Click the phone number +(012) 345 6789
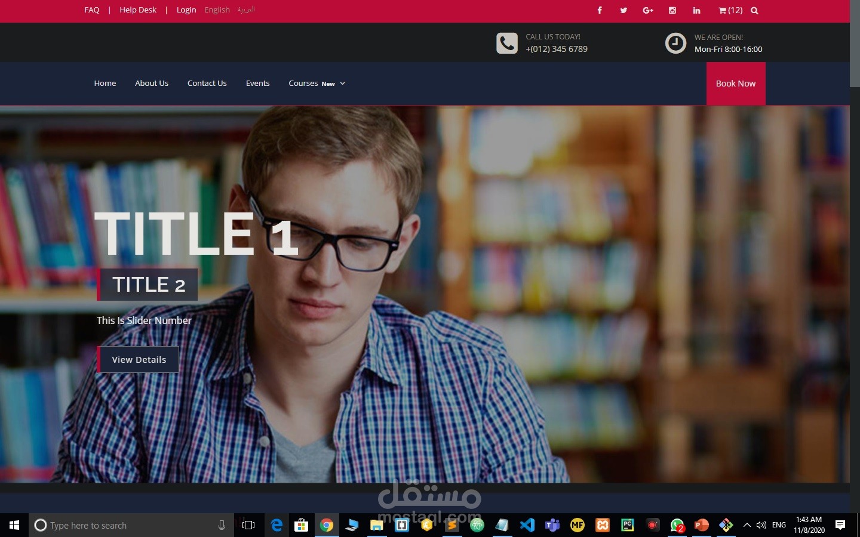This screenshot has width=860, height=537. pos(557,49)
